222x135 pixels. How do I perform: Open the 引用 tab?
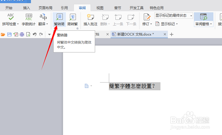pos(64,8)
